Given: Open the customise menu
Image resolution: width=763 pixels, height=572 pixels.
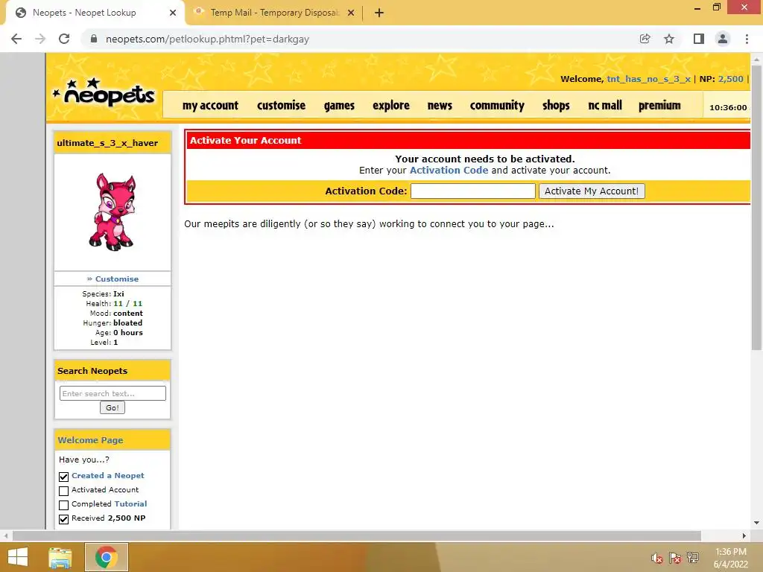Looking at the screenshot, I should (x=281, y=105).
